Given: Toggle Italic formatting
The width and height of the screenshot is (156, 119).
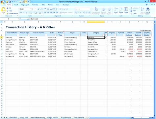Looking at the screenshot, I should pos(24,13).
